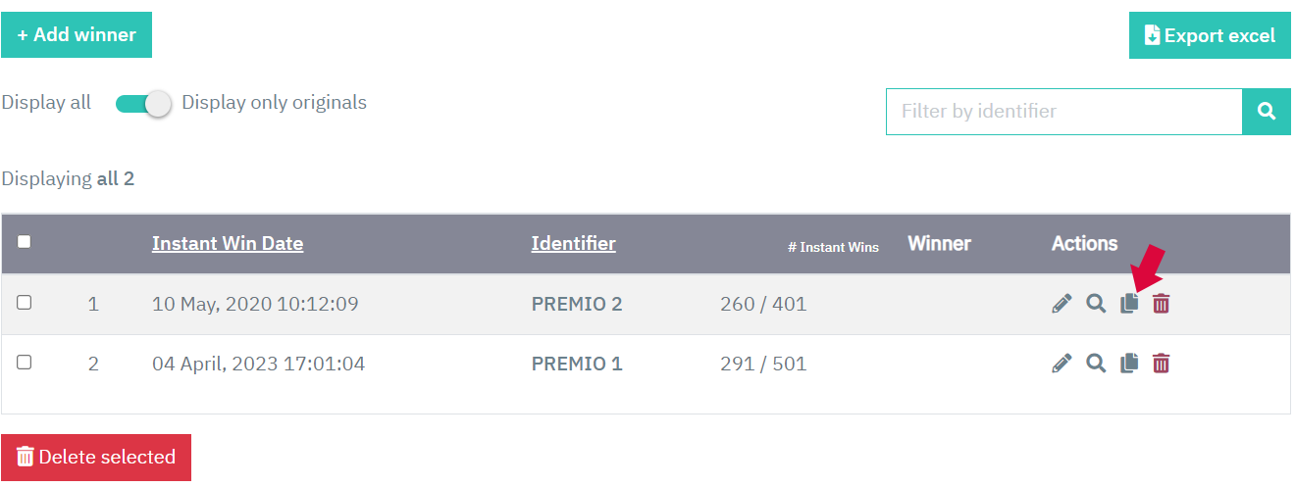Screen dimensions: 1295x487
Task: Duplicate the PREMIO 1 instant win
Action: point(1129,364)
